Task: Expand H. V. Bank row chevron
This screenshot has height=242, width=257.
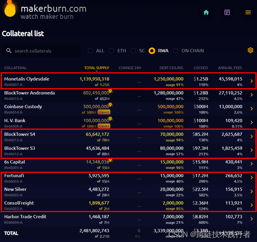Action: (x=252, y=122)
